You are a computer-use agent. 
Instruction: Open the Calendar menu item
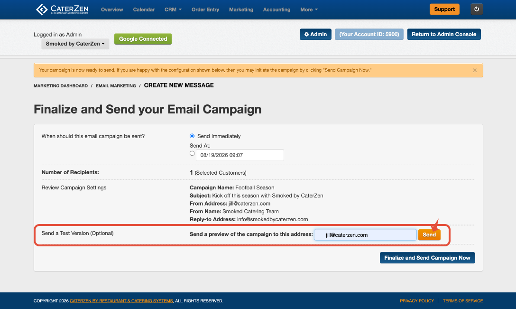144,9
